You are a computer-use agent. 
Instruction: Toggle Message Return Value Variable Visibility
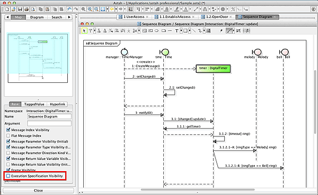[x=8, y=158]
